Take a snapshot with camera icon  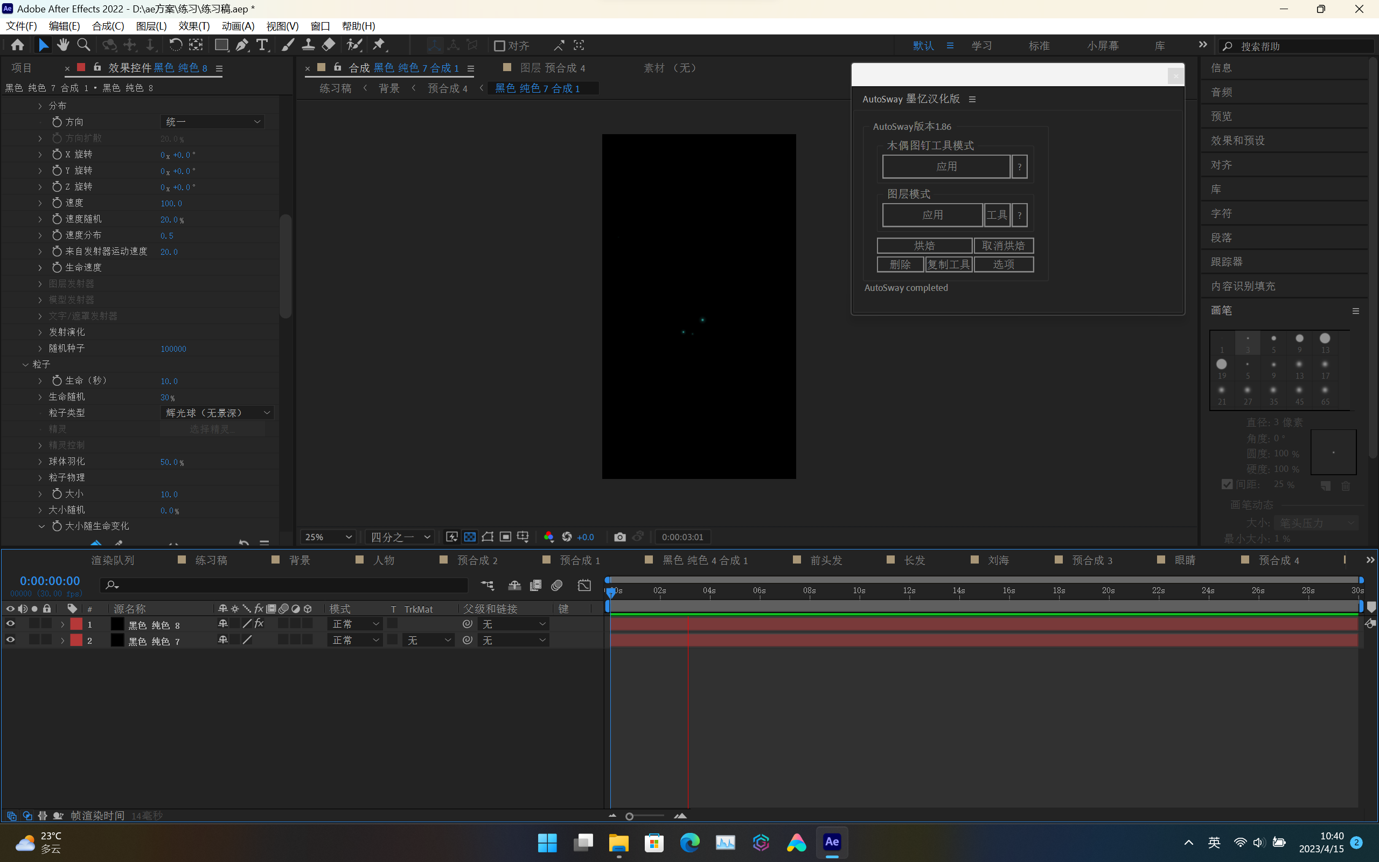(x=620, y=537)
